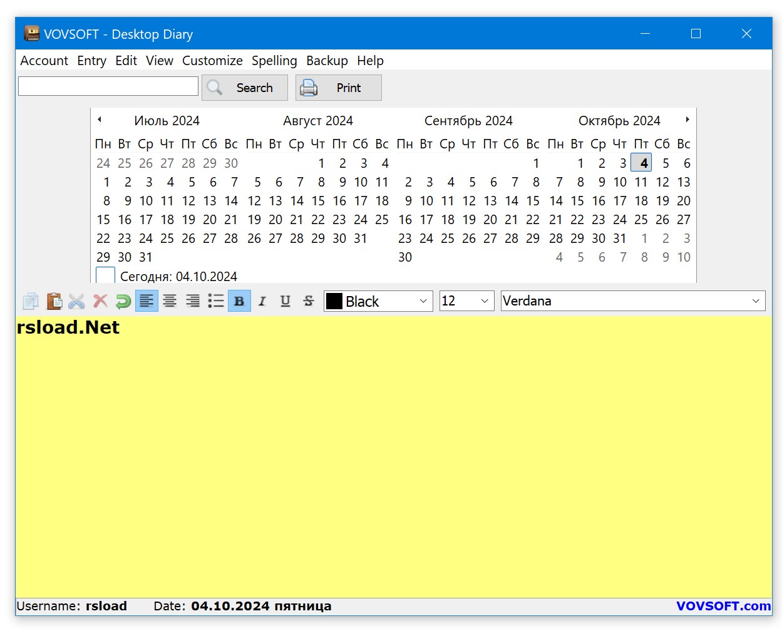This screenshot has height=631, width=782.
Task: Apply italic formatting via the I icon
Action: point(262,300)
